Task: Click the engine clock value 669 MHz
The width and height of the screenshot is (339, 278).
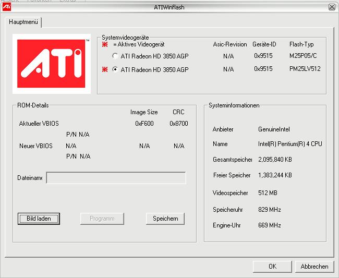Action: (x=270, y=225)
